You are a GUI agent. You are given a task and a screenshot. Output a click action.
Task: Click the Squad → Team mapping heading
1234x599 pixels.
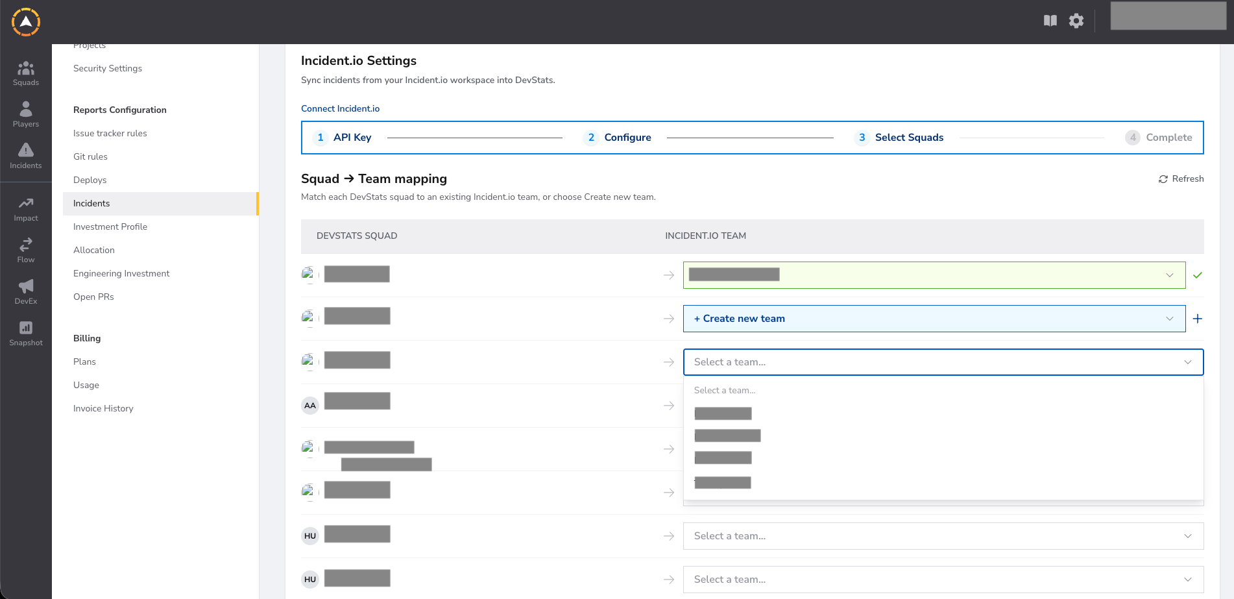[x=374, y=179]
